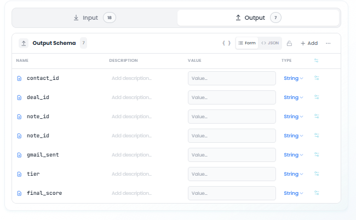
Task: Open settings icon for note_id row below deal_id
Action: pos(317,116)
